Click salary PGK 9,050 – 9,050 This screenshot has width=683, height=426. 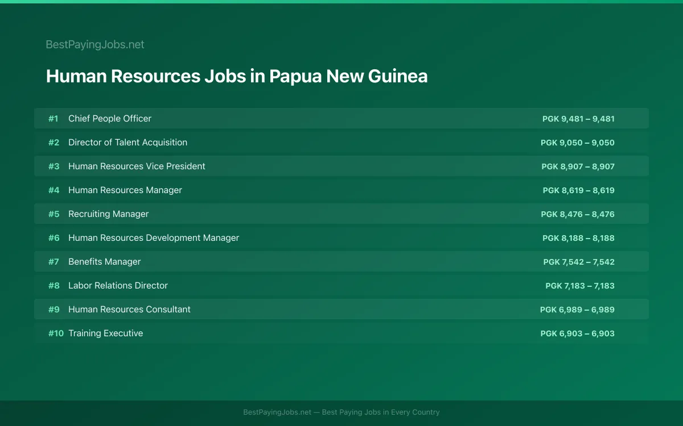pos(578,143)
